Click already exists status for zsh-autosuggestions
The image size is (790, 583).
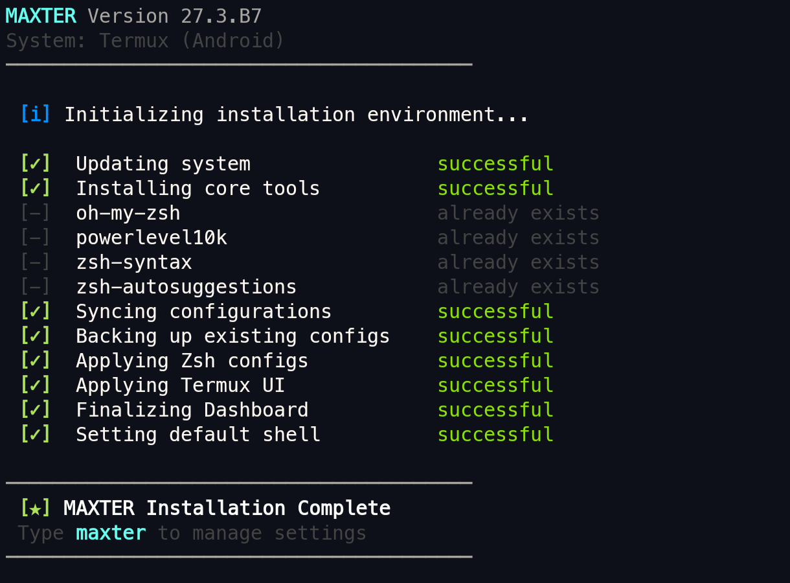[519, 287]
